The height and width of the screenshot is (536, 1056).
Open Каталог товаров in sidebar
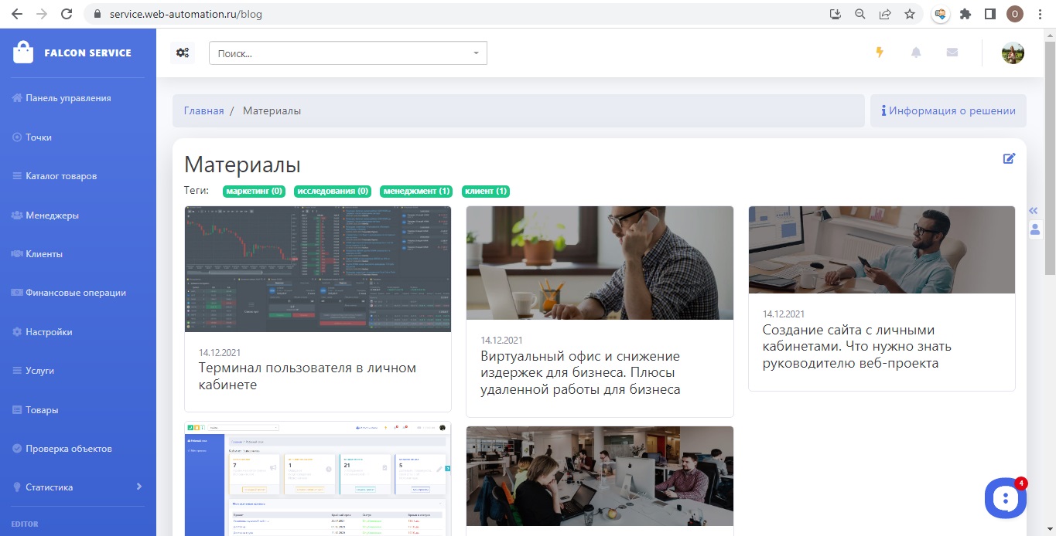pyautogui.click(x=61, y=176)
